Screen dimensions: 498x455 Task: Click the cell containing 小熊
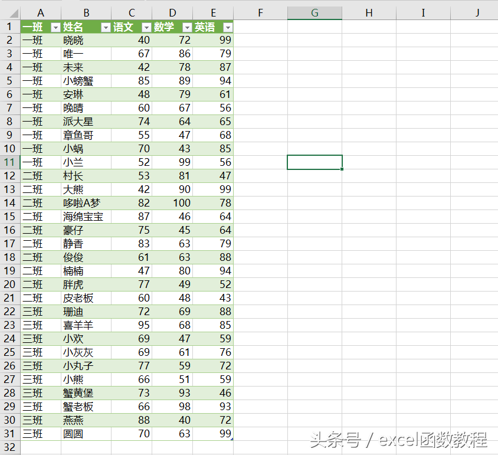pyautogui.click(x=86, y=379)
